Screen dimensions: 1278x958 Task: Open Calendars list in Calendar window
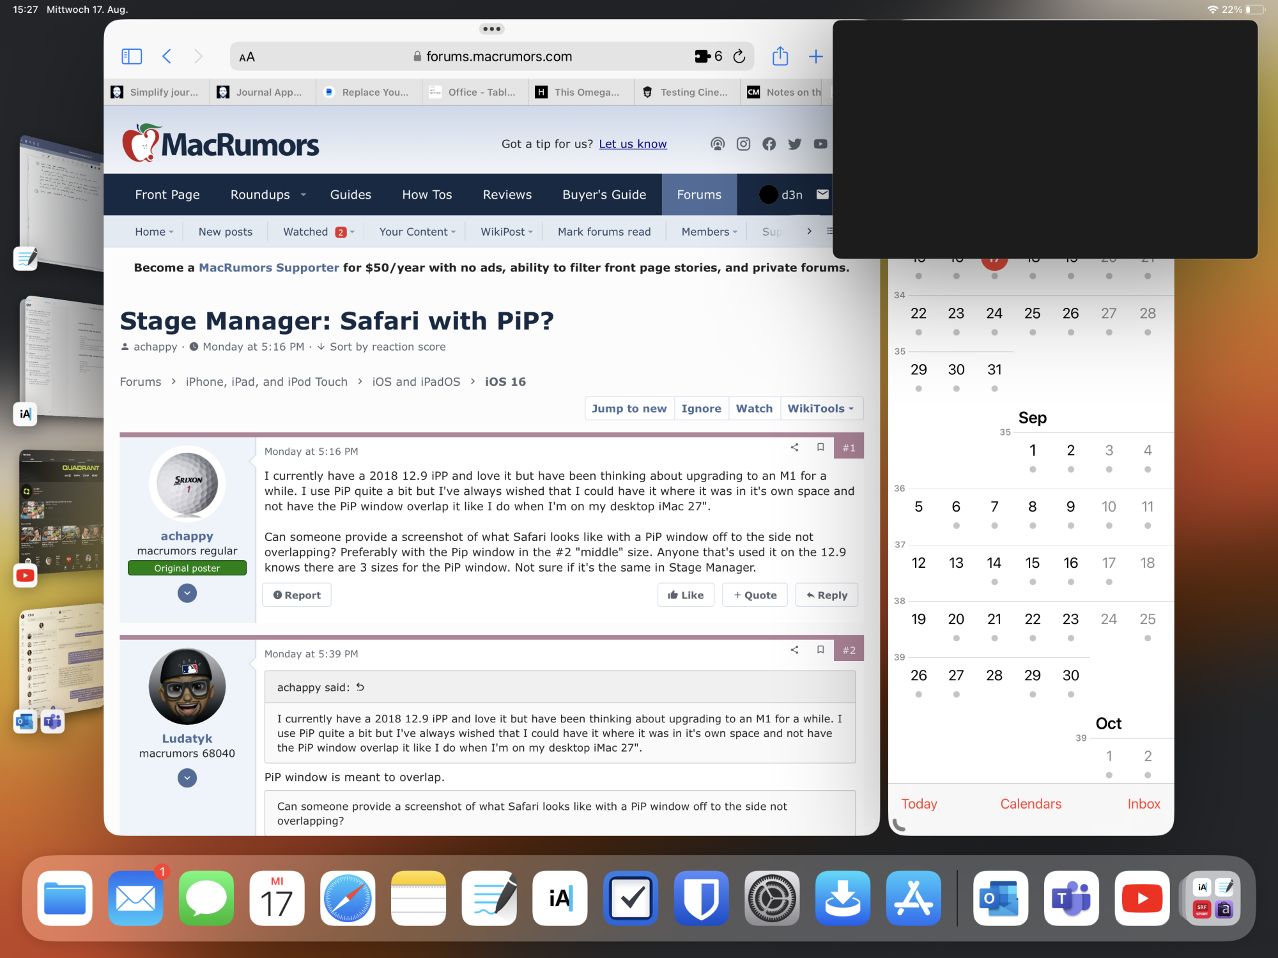pos(1031,804)
